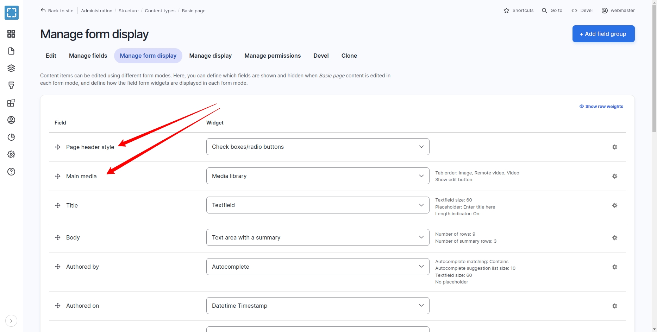This screenshot has width=657, height=332.
Task: Click the gear settings for Main media
Action: [x=614, y=176]
